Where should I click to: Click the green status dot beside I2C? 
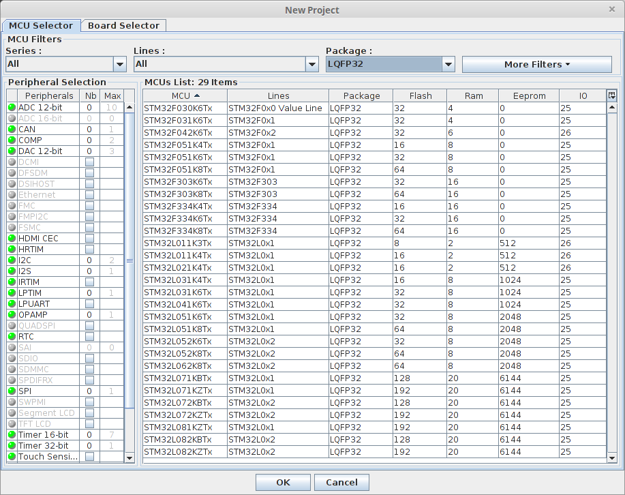12,260
